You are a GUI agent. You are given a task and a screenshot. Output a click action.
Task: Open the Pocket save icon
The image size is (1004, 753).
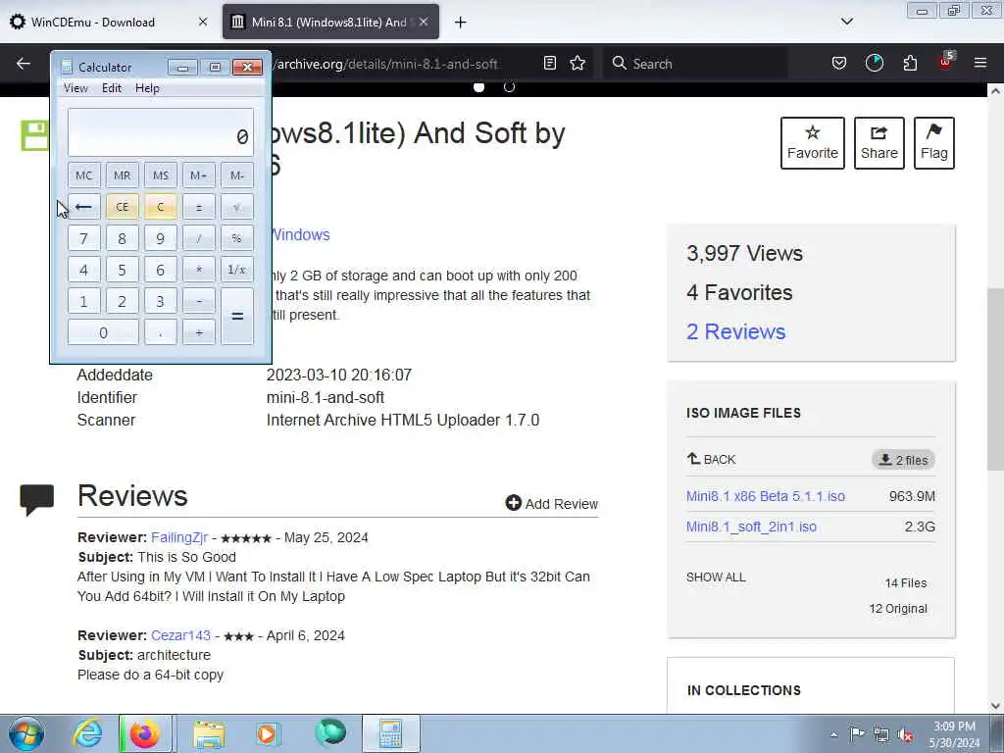839,63
